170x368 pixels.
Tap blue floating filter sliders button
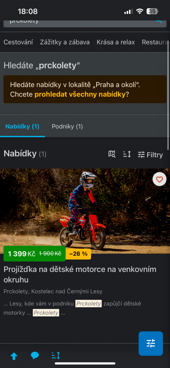click(151, 343)
